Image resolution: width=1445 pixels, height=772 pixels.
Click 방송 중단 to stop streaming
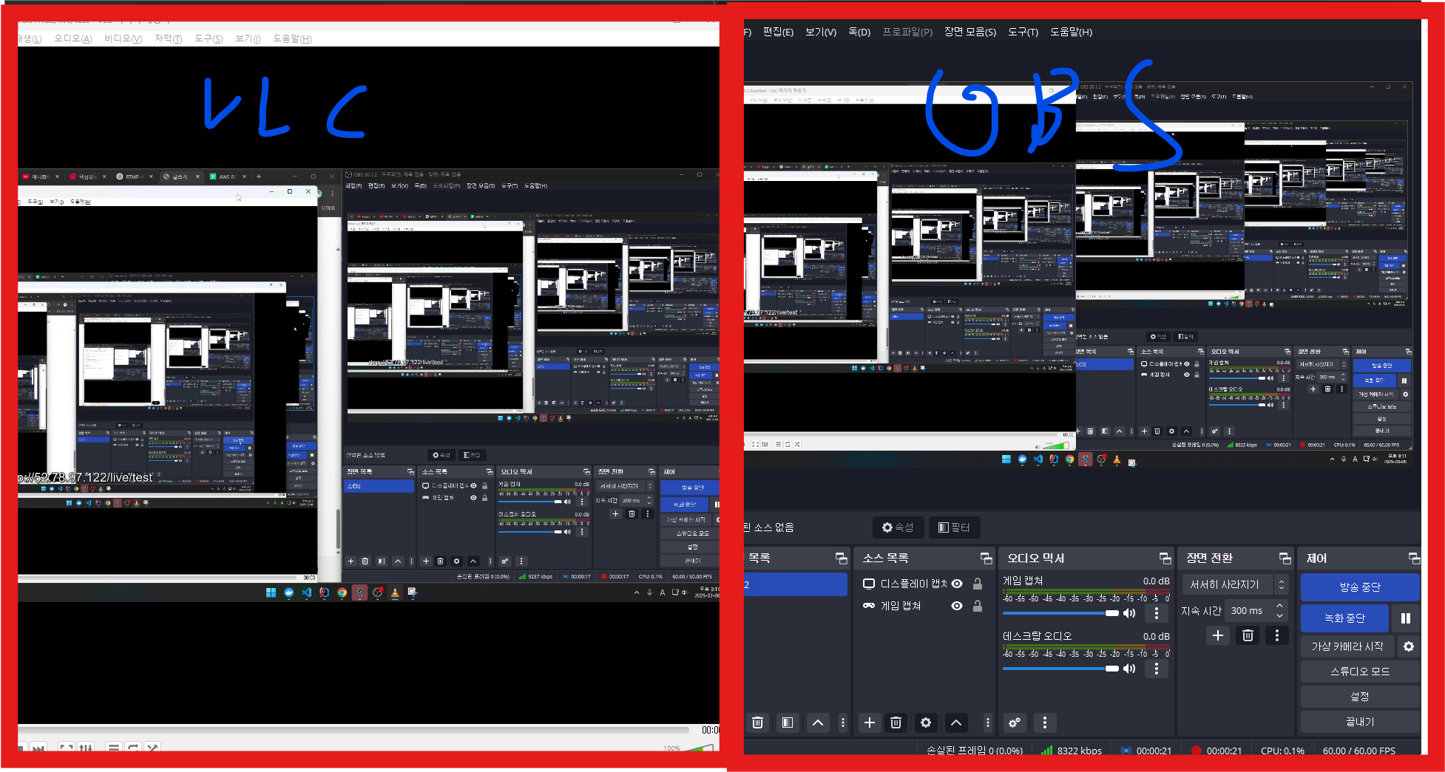click(1359, 587)
